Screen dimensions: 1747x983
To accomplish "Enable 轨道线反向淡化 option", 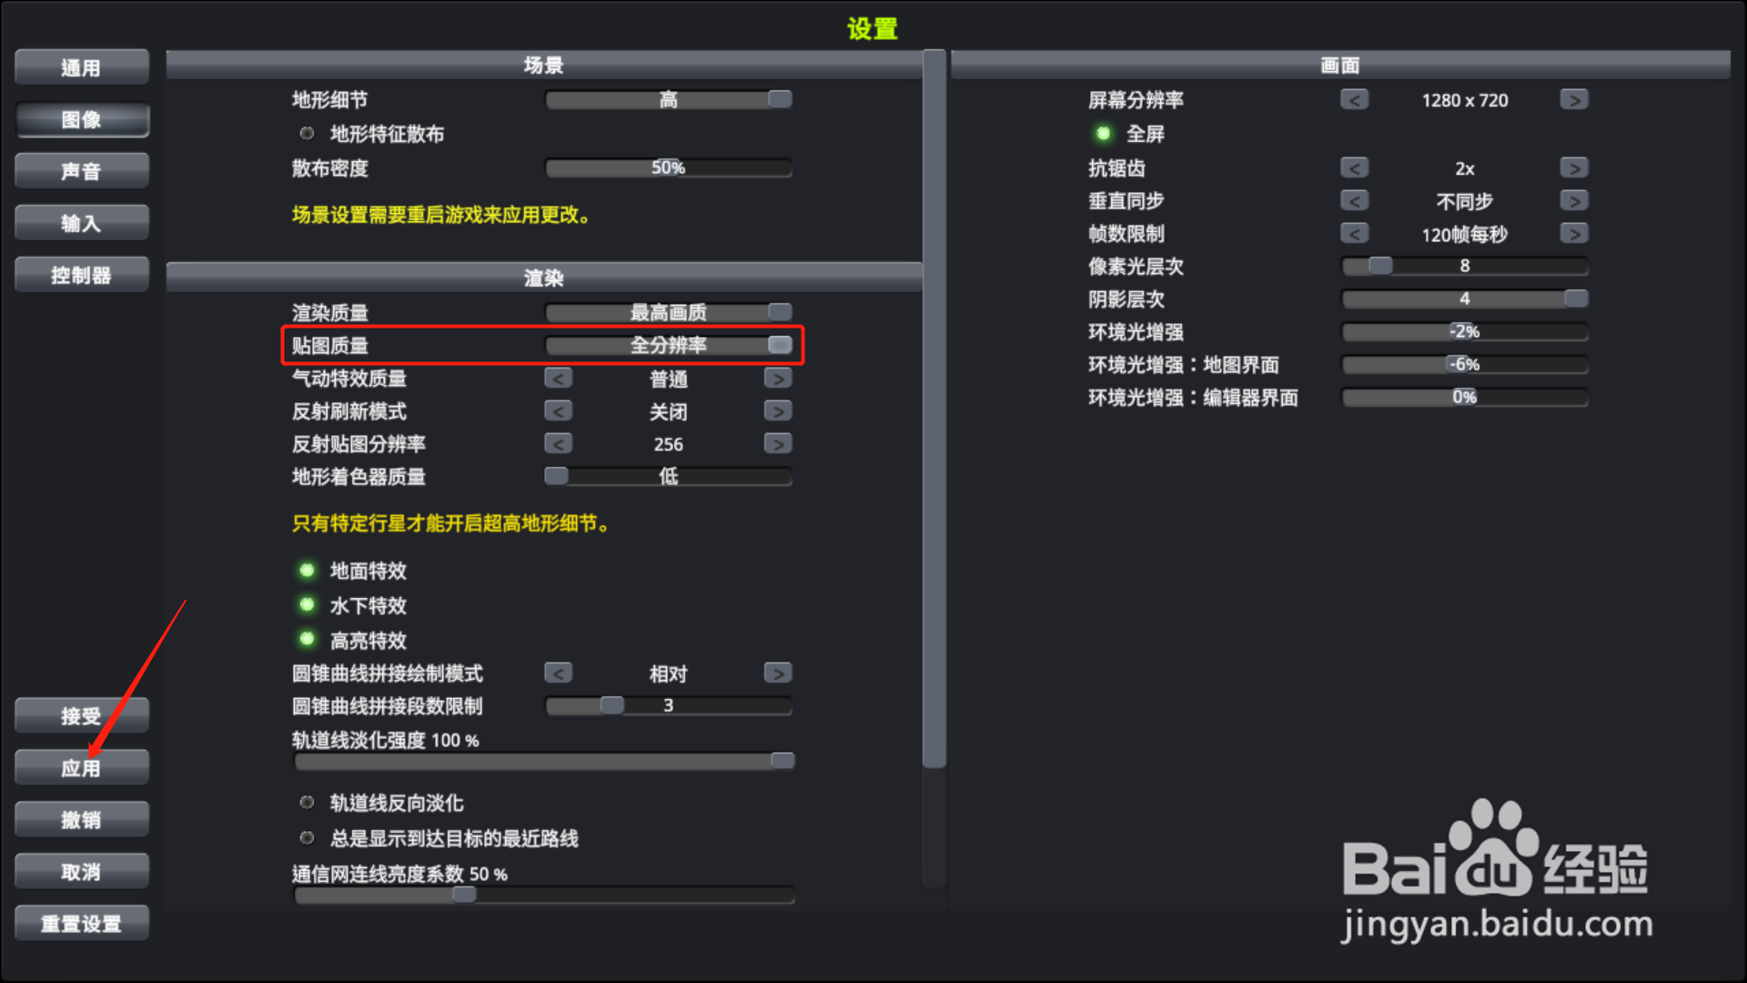I will click(x=308, y=803).
